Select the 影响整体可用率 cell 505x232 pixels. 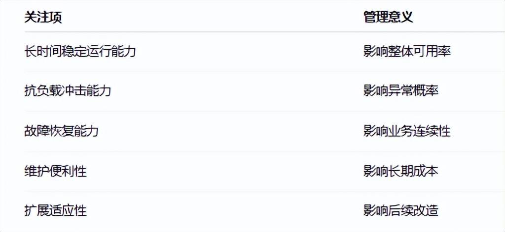[407, 51]
